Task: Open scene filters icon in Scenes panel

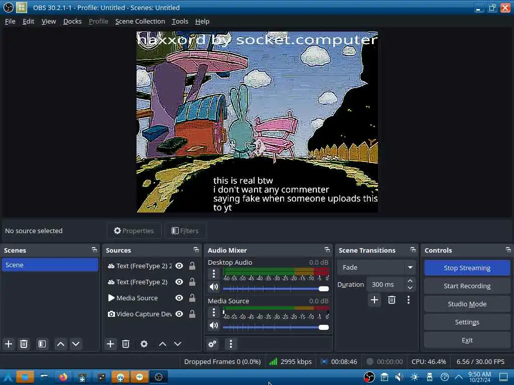Action: click(42, 344)
